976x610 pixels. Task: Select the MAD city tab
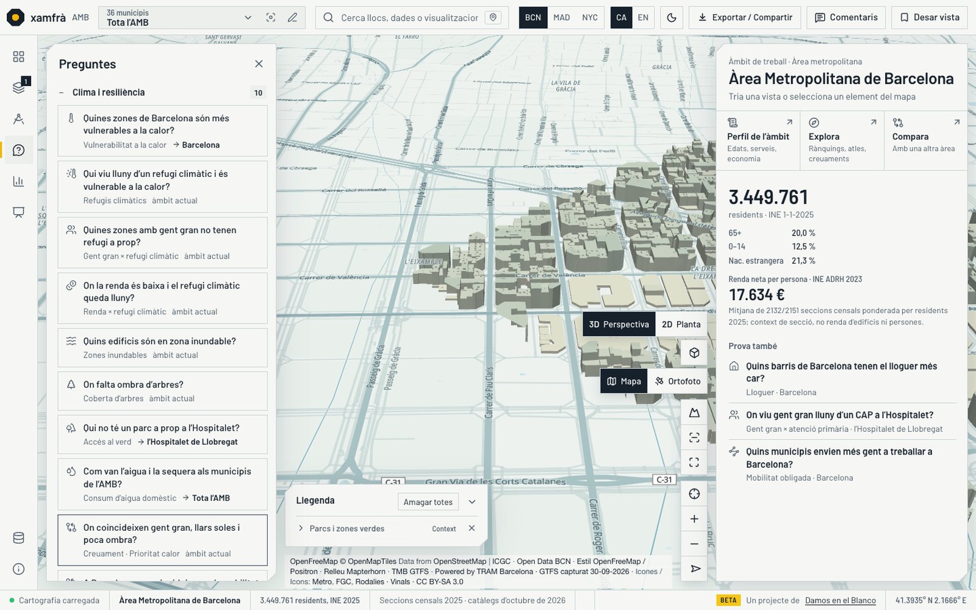pos(562,18)
